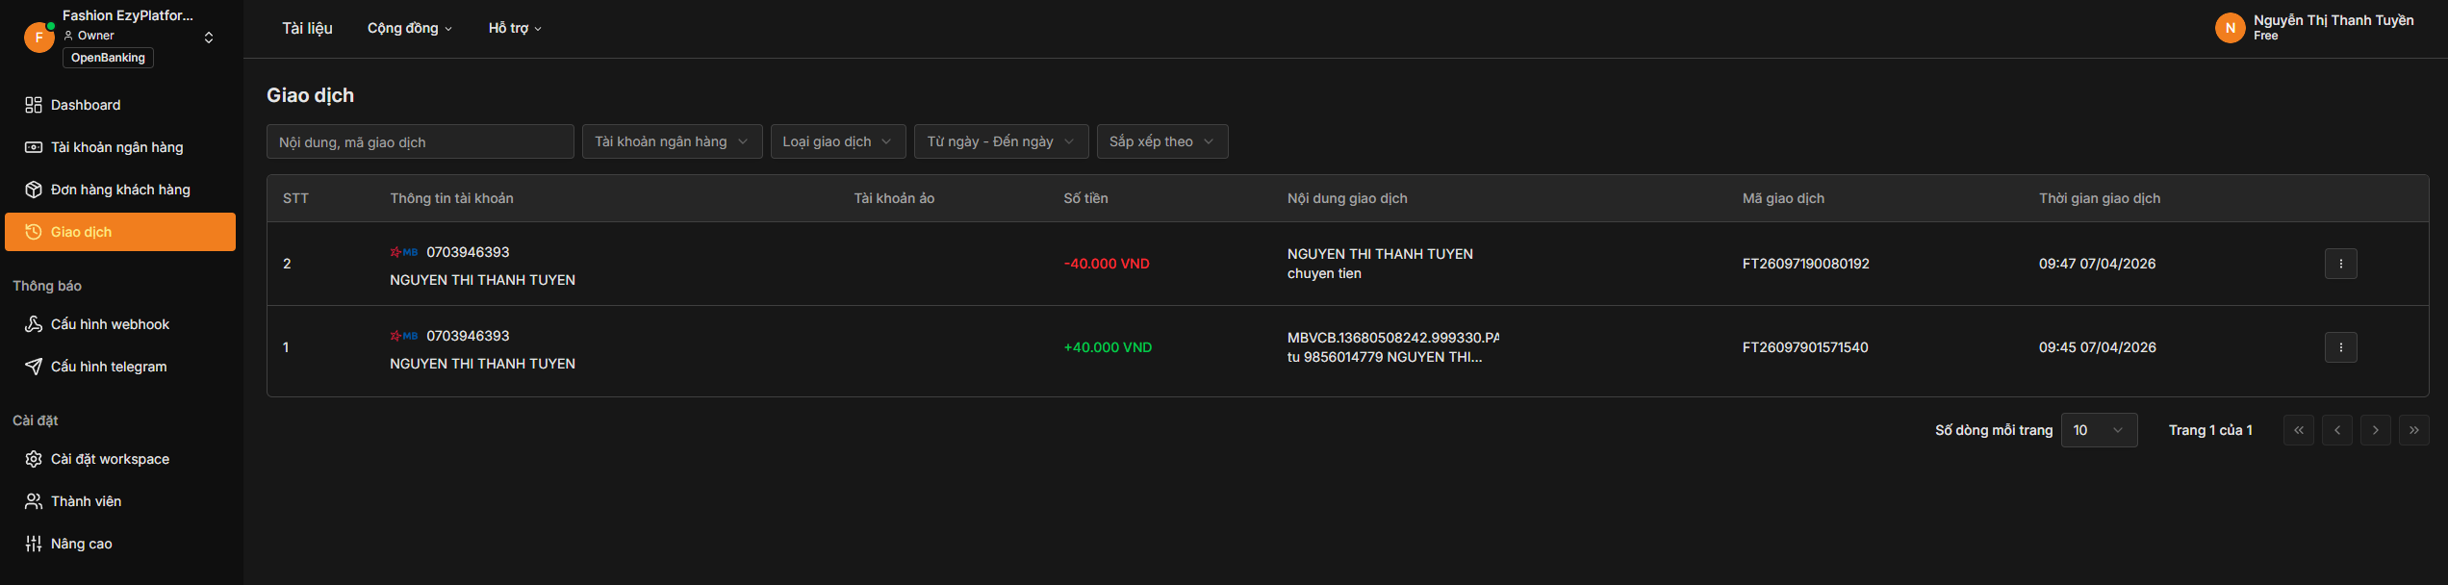Select the webhook configuration icon
Screen dimensions: 2448x585
(34, 324)
